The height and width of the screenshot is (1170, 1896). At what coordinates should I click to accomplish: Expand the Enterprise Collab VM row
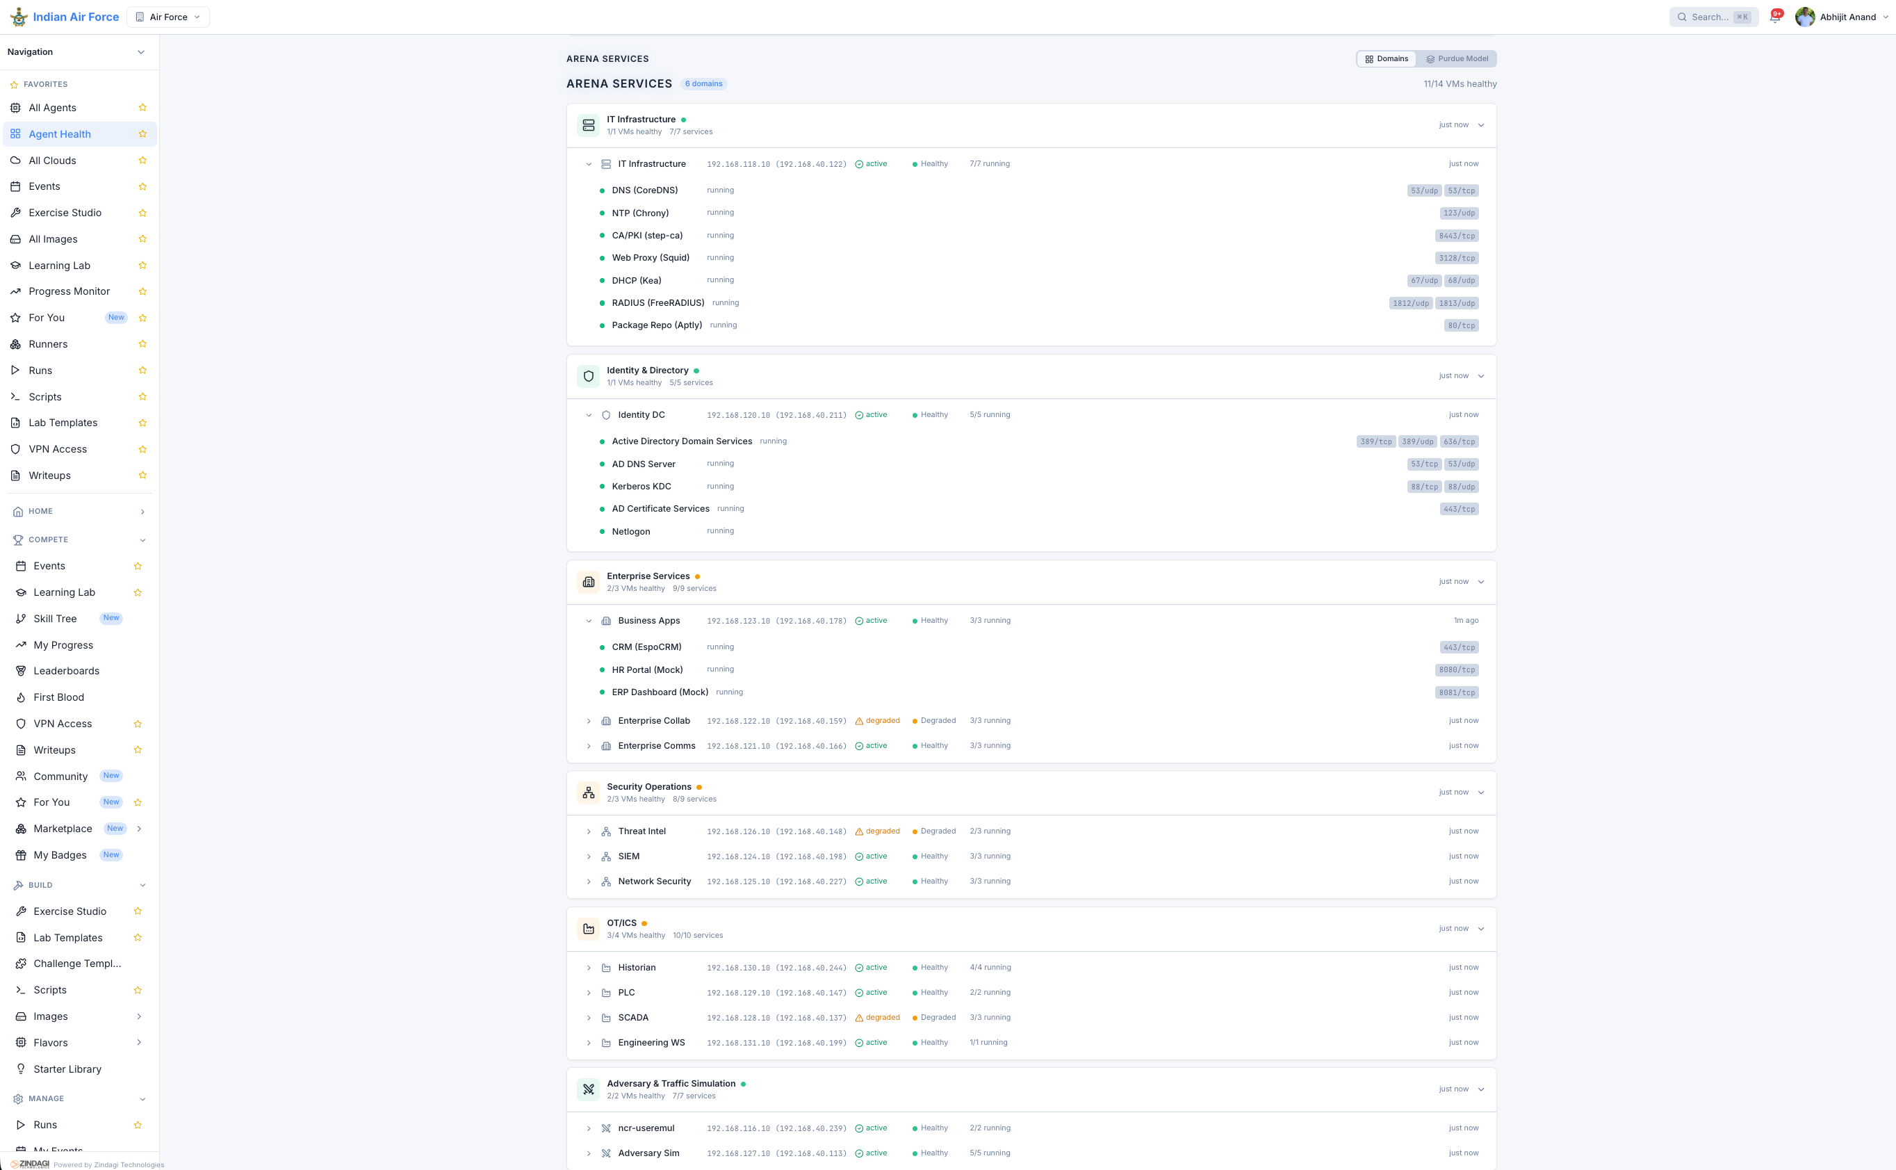pos(588,721)
